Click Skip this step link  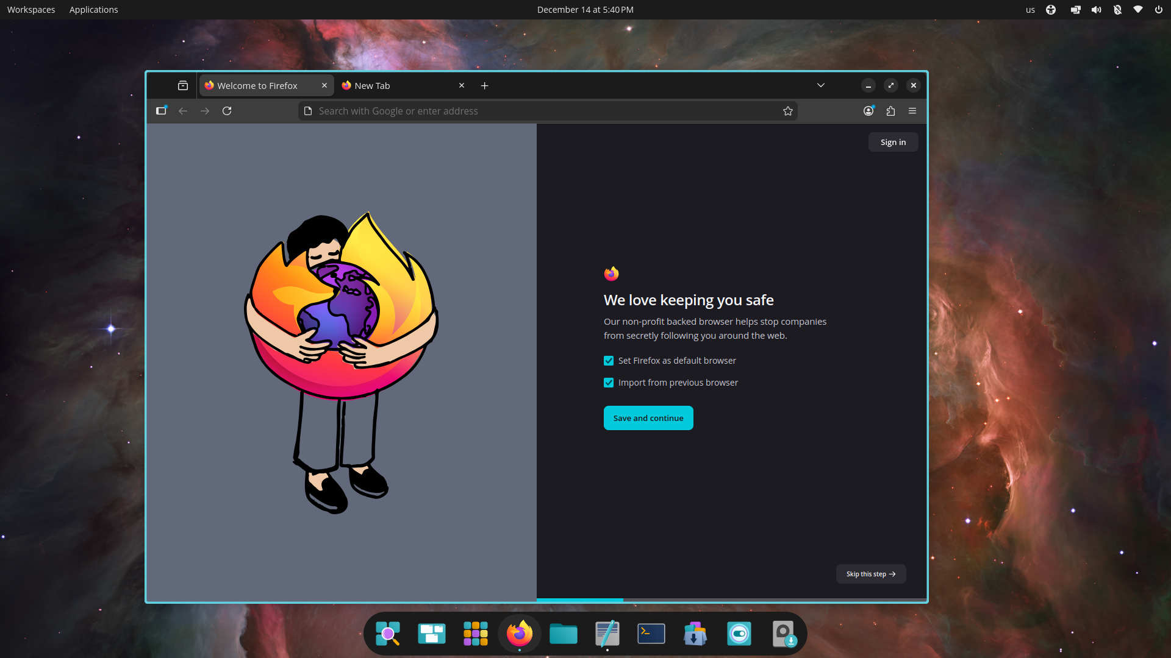870,574
